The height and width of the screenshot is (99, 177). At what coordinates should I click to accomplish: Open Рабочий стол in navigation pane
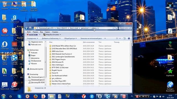(36, 45)
